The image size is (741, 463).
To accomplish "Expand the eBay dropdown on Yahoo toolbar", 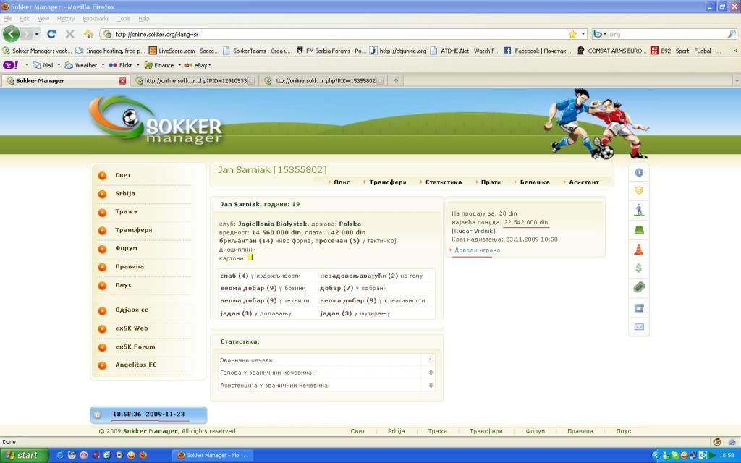I will (x=209, y=65).
